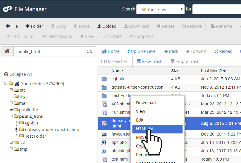This screenshot has height=163, width=241.
Task: Click the Size column header
Action: [175, 71]
